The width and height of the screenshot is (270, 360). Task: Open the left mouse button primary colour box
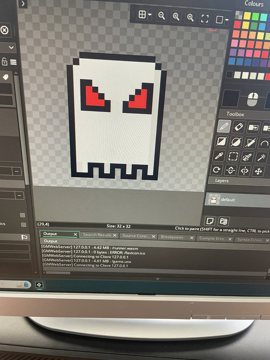coord(230,98)
